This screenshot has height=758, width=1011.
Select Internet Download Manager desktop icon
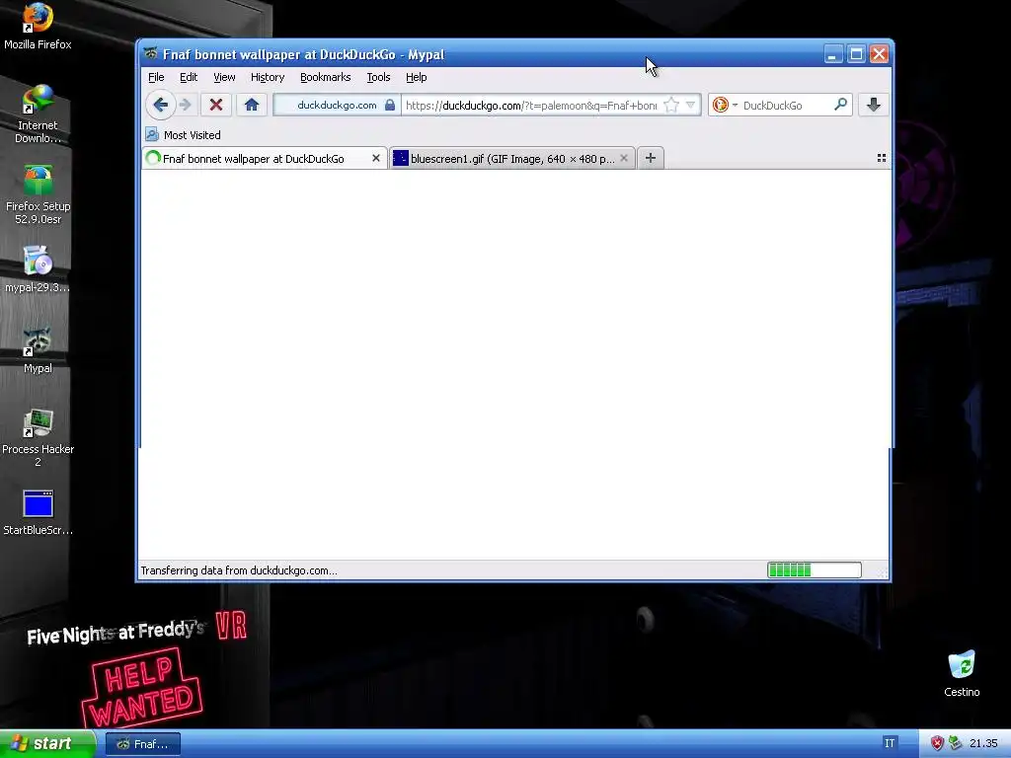tap(38, 114)
